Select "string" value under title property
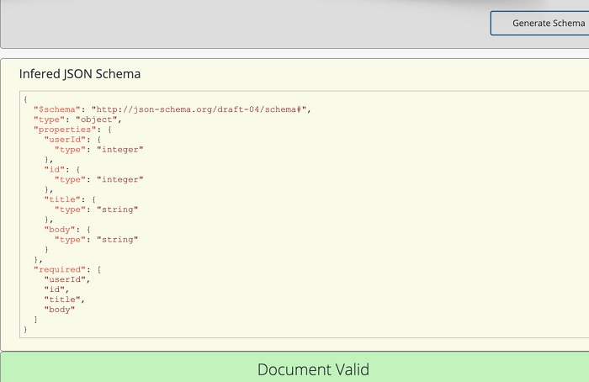This screenshot has width=589, height=382. (x=118, y=210)
